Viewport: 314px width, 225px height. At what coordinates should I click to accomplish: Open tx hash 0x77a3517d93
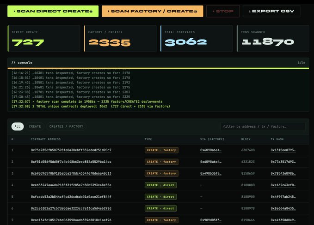point(283,162)
